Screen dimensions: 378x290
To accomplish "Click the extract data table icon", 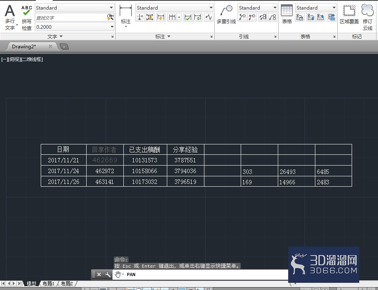I will point(300,17).
